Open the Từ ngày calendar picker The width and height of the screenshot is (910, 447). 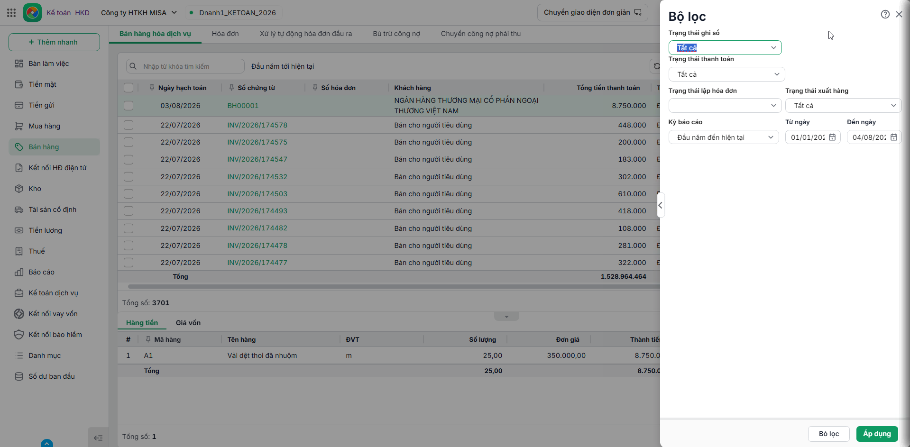pyautogui.click(x=832, y=137)
